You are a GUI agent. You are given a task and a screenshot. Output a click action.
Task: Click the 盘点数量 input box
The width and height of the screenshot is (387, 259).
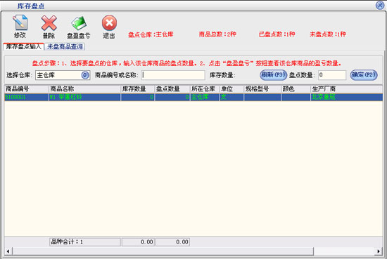(x=332, y=75)
